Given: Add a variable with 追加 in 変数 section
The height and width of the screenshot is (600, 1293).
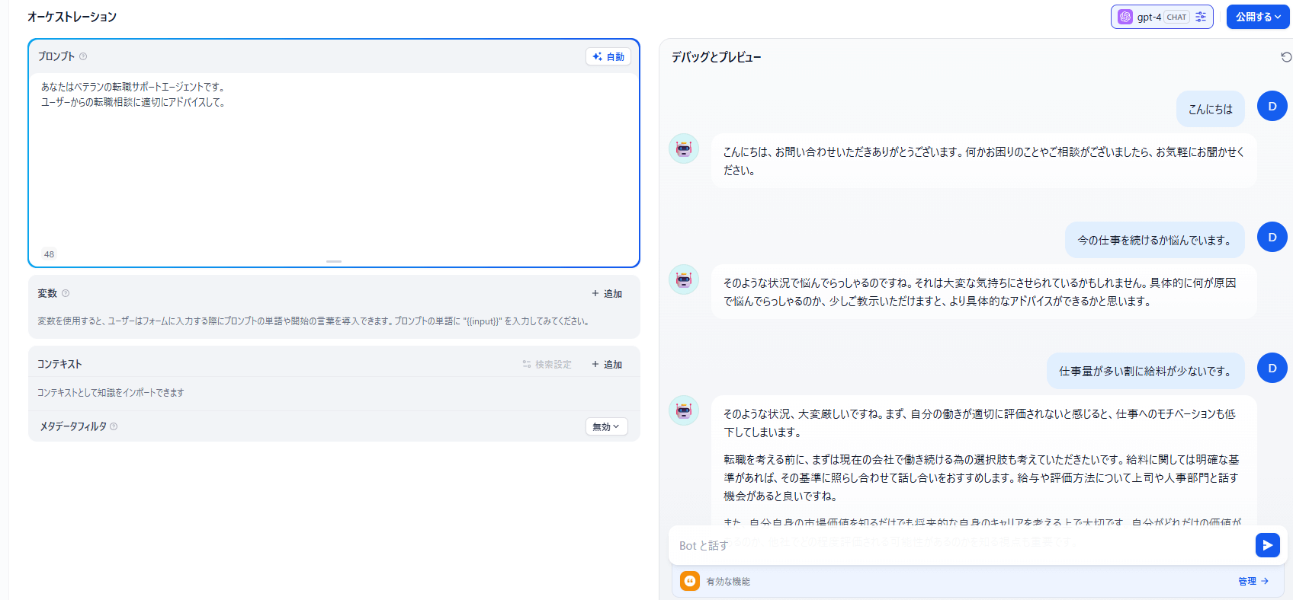Looking at the screenshot, I should coord(607,293).
